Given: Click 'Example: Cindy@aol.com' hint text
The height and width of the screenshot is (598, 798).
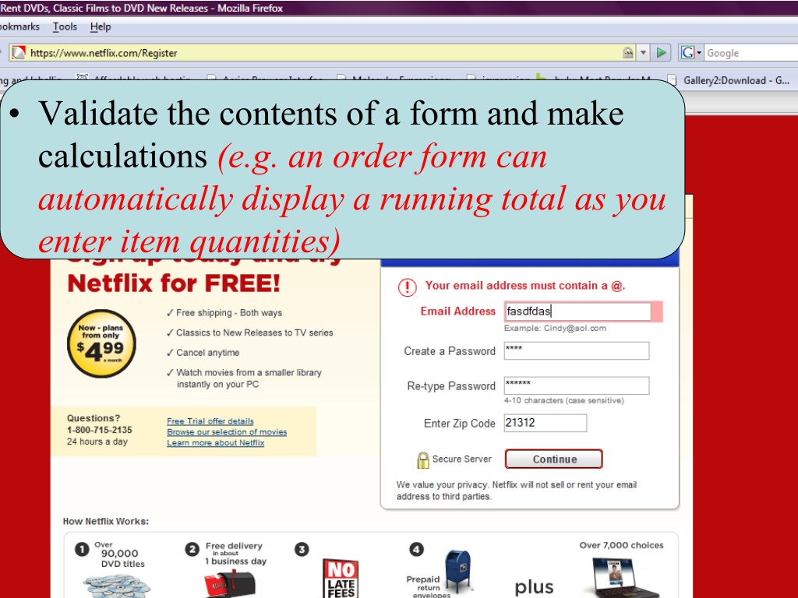Looking at the screenshot, I should click(x=555, y=328).
